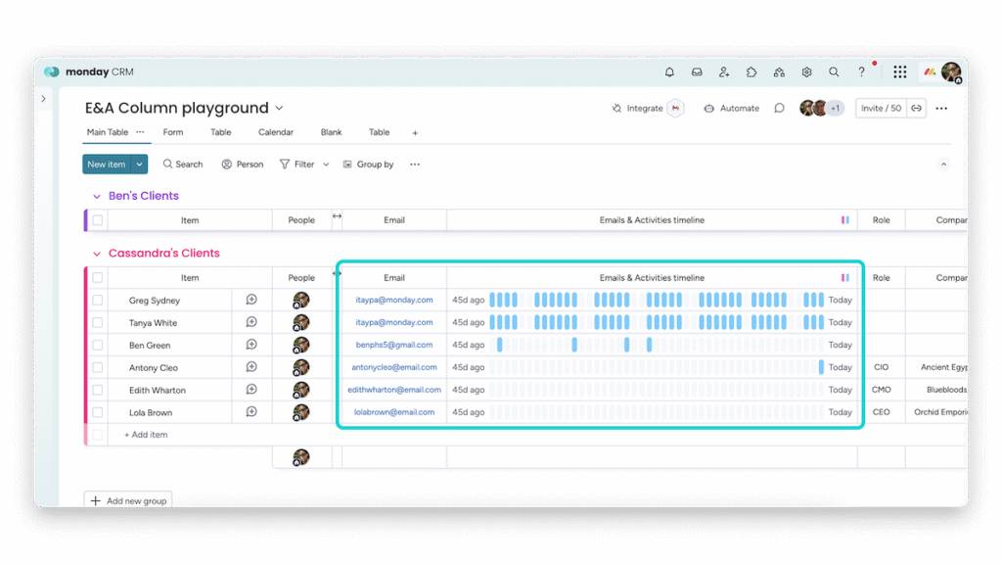The image size is (1002, 564).
Task: Tick the Ben Green row checkbox
Action: (x=97, y=345)
